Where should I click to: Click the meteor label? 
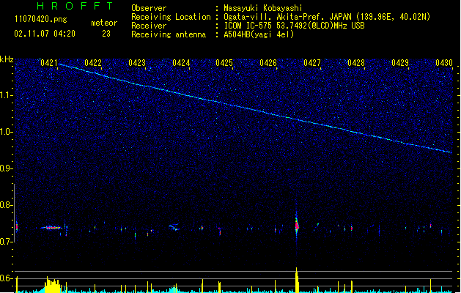104,23
